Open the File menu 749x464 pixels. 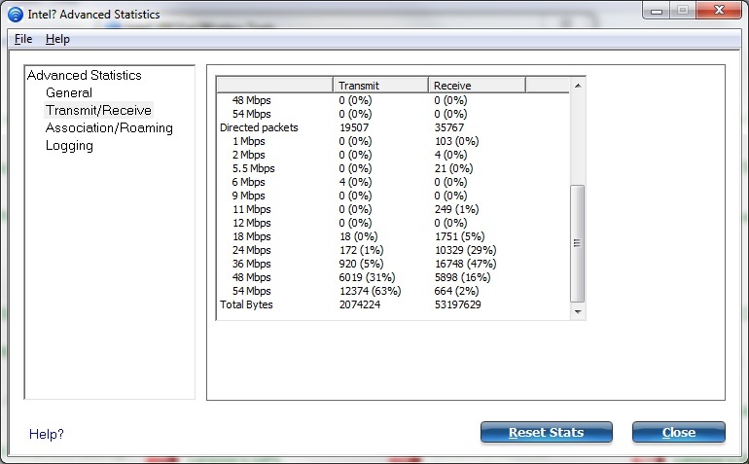coord(23,39)
